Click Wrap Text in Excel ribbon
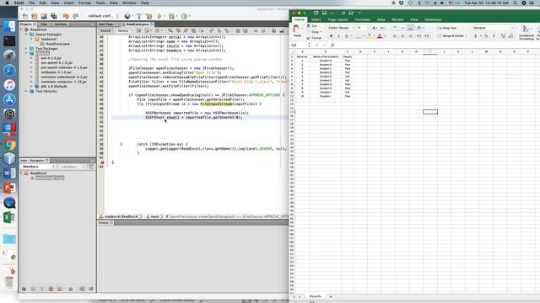 pyautogui.click(x=446, y=28)
